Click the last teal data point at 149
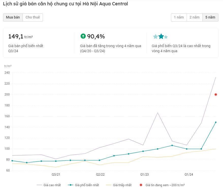This screenshot has width=223, height=190. pyautogui.click(x=216, y=122)
